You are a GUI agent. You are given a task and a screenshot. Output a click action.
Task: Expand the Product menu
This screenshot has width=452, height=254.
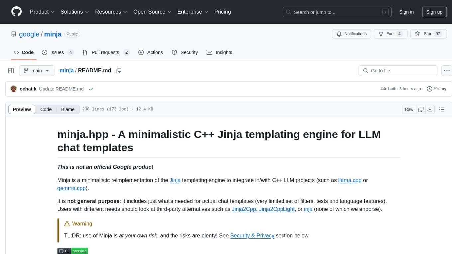pyautogui.click(x=42, y=12)
